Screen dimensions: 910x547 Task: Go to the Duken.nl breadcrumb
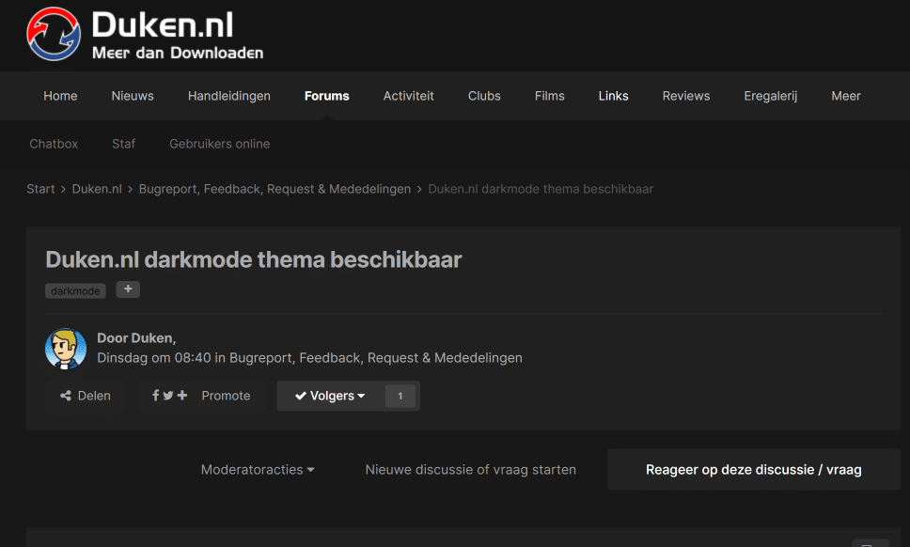click(97, 189)
